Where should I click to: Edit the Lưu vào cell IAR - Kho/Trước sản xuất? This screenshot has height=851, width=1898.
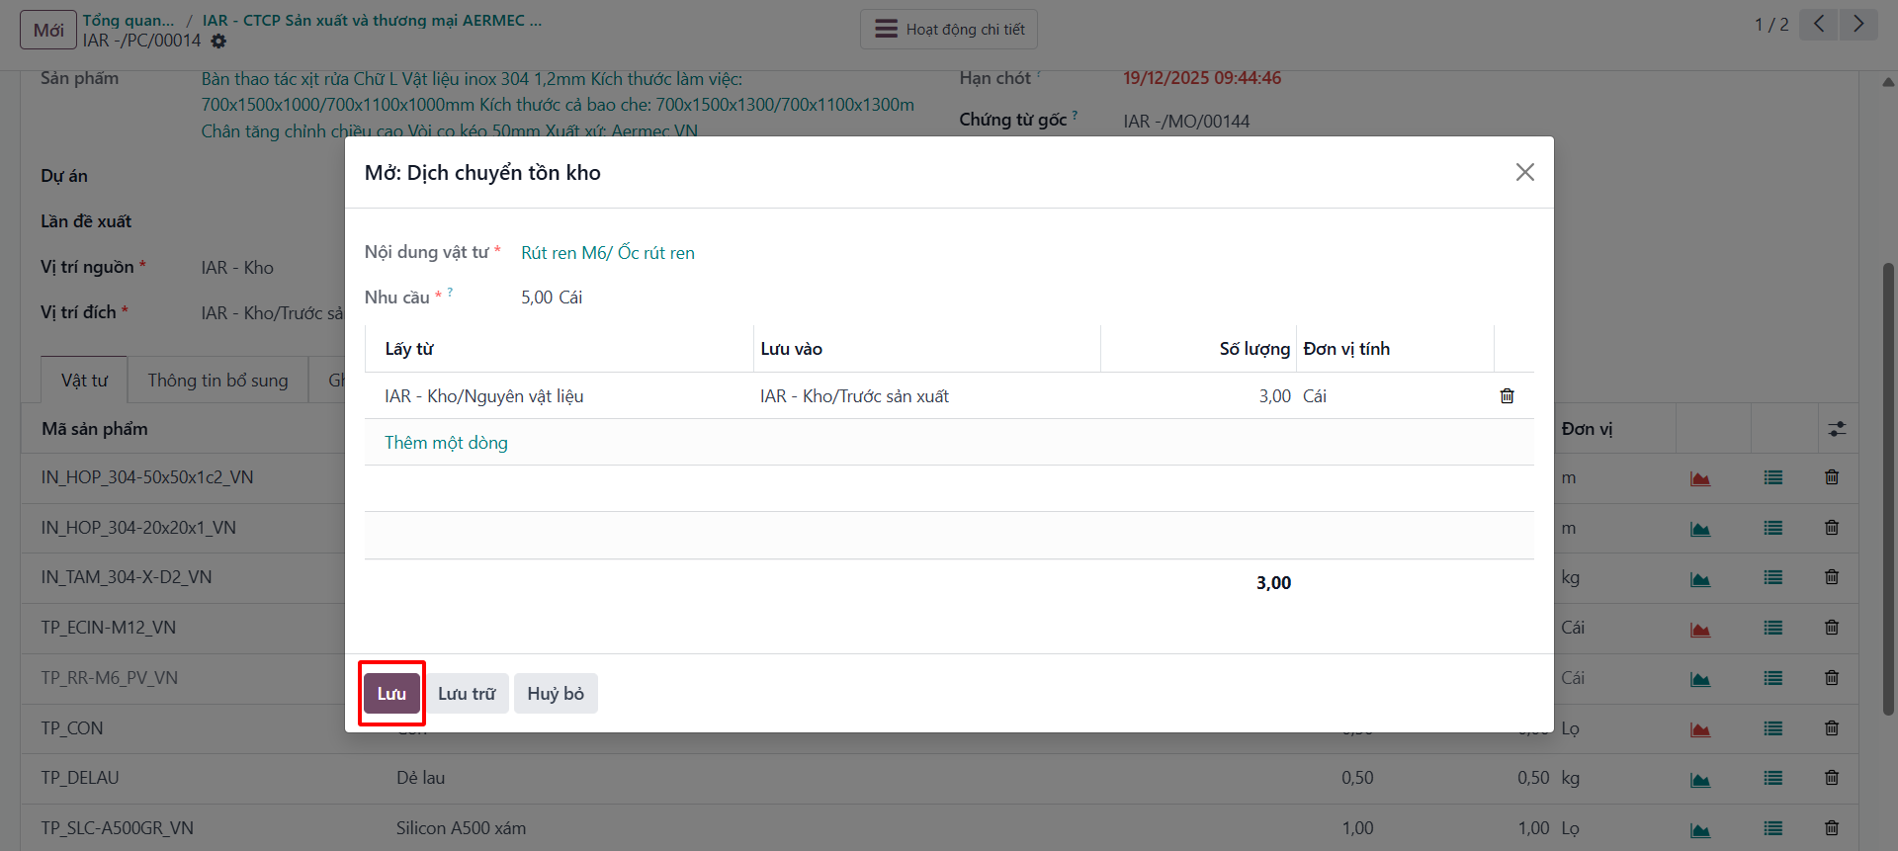[927, 396]
